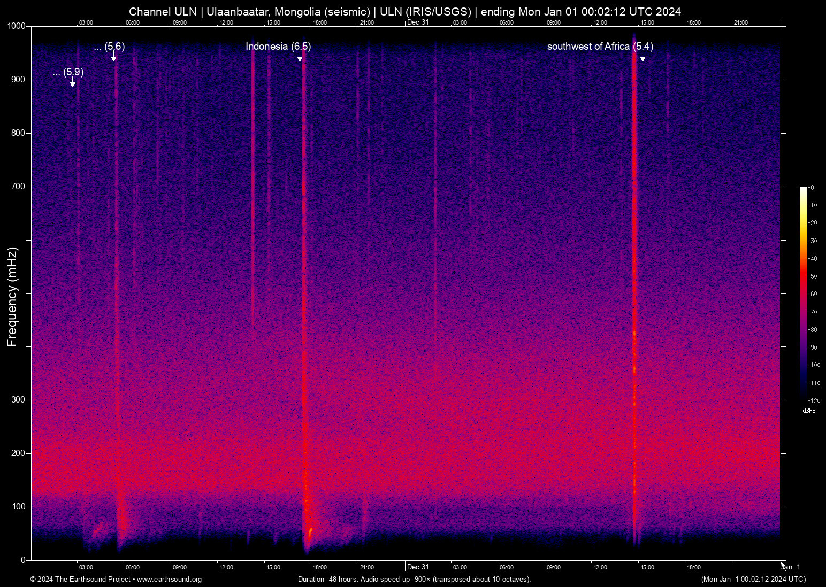Click the Frequency (mHz) axis label
The image size is (826, 587).
(11, 293)
